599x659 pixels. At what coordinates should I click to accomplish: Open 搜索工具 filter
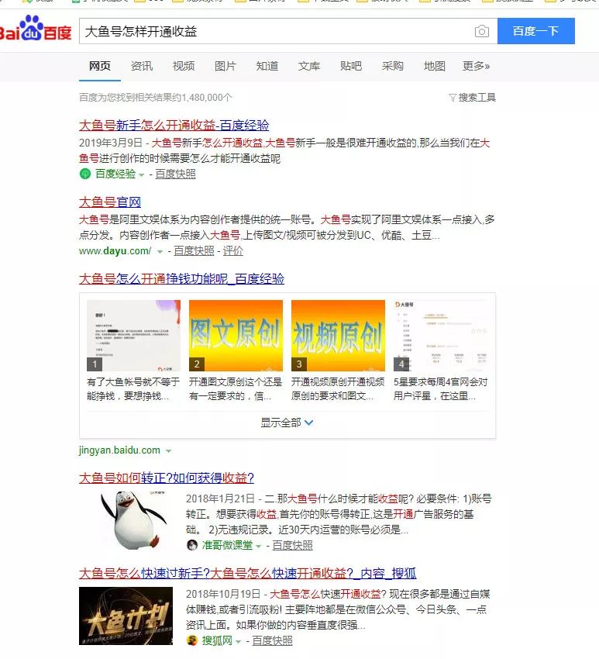click(x=473, y=98)
